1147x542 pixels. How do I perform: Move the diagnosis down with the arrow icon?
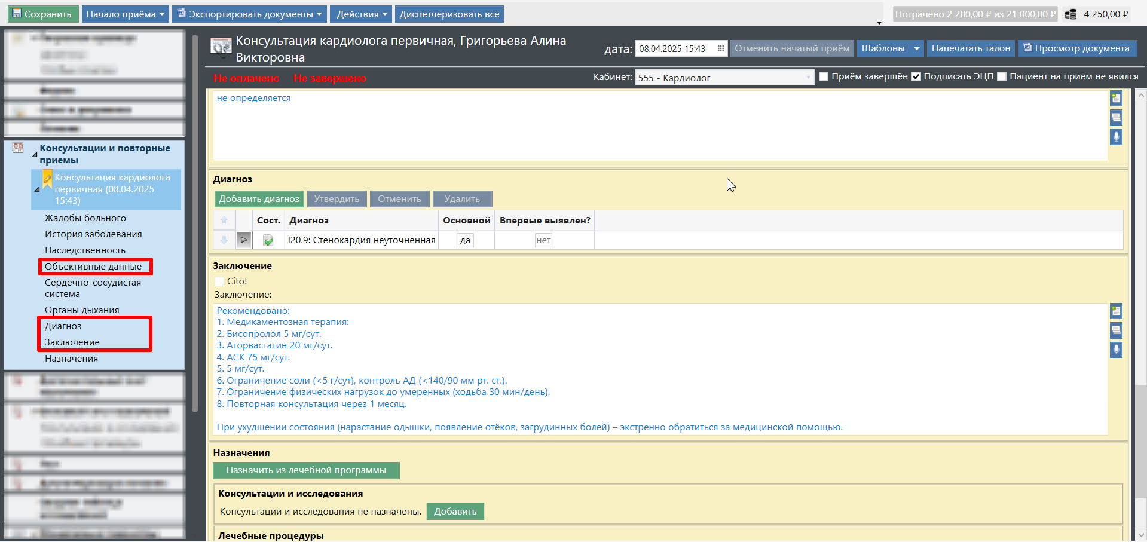pos(224,240)
